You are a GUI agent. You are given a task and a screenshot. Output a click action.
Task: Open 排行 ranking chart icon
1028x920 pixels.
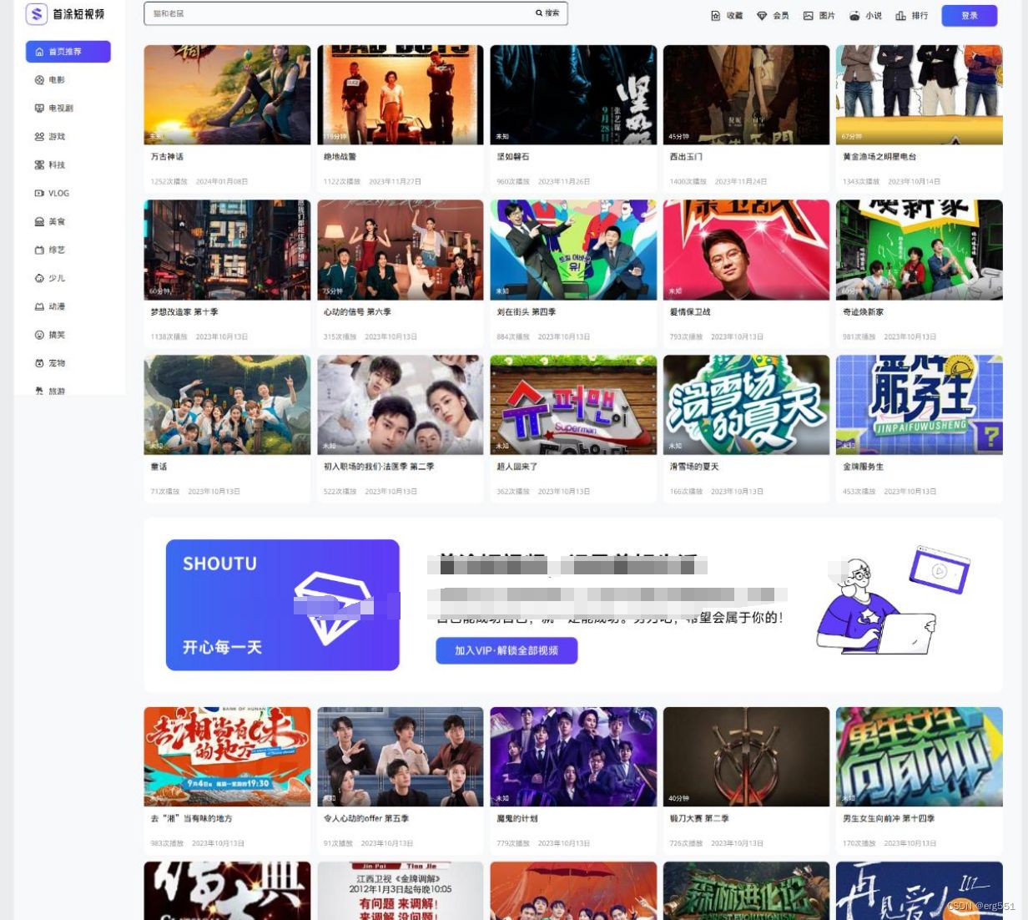click(x=900, y=16)
